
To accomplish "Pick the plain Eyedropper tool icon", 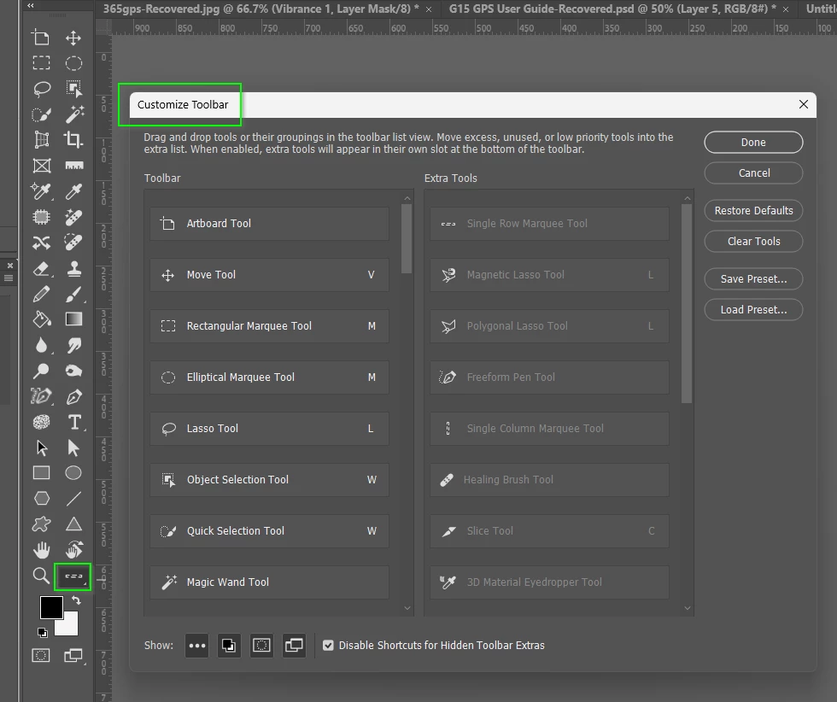I will coord(73,191).
